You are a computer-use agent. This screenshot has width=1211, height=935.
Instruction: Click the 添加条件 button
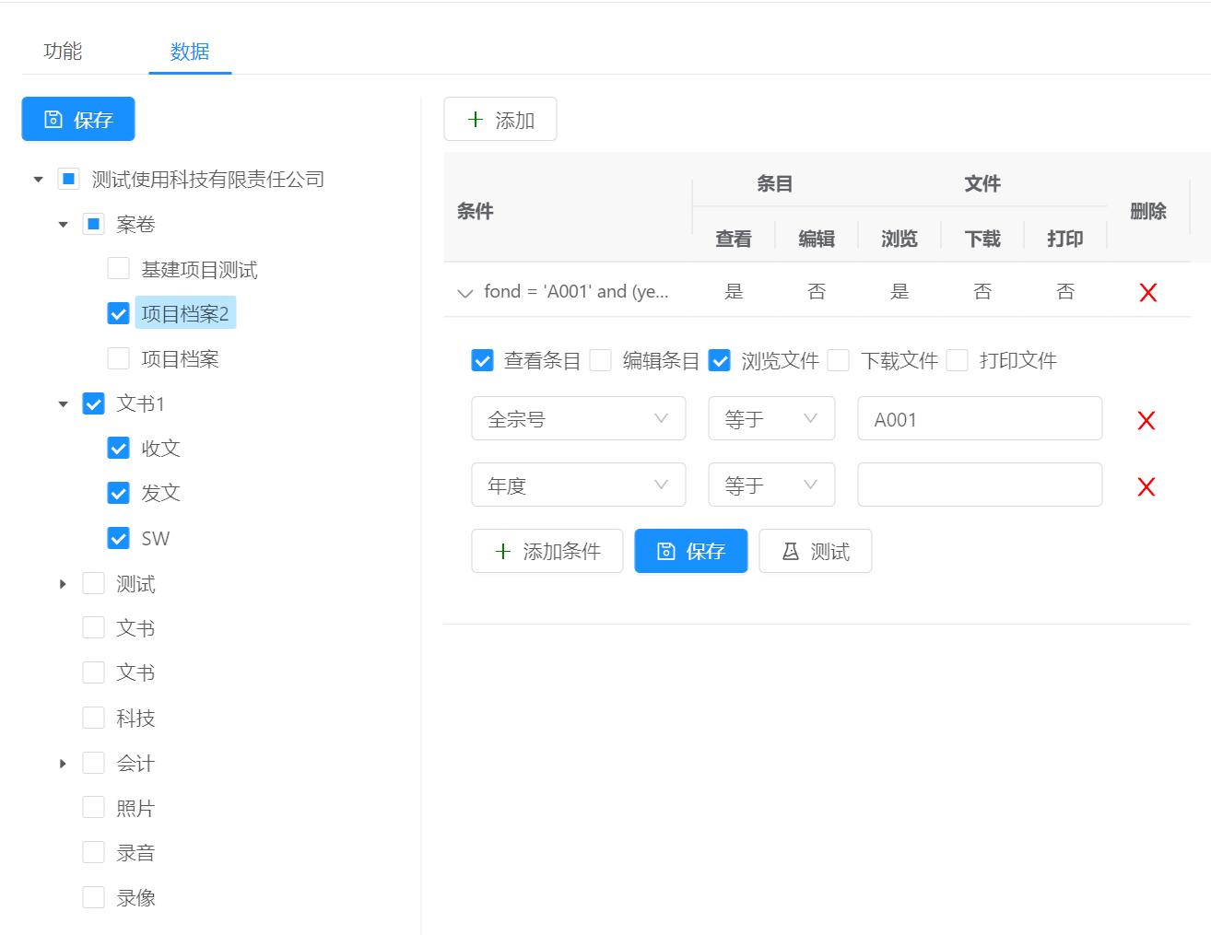[547, 551]
